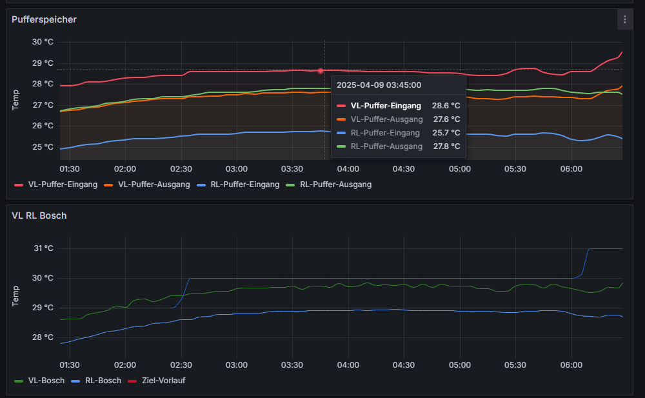Click blue color swatch of RL-Puffer-Eingang legend

click(201, 185)
